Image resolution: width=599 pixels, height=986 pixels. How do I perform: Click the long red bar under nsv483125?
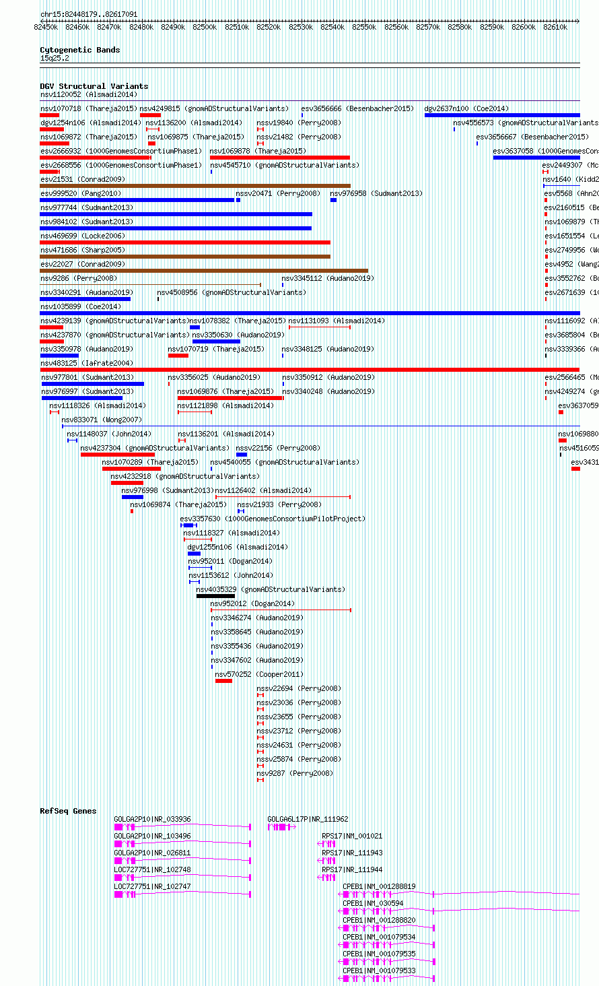click(310, 370)
